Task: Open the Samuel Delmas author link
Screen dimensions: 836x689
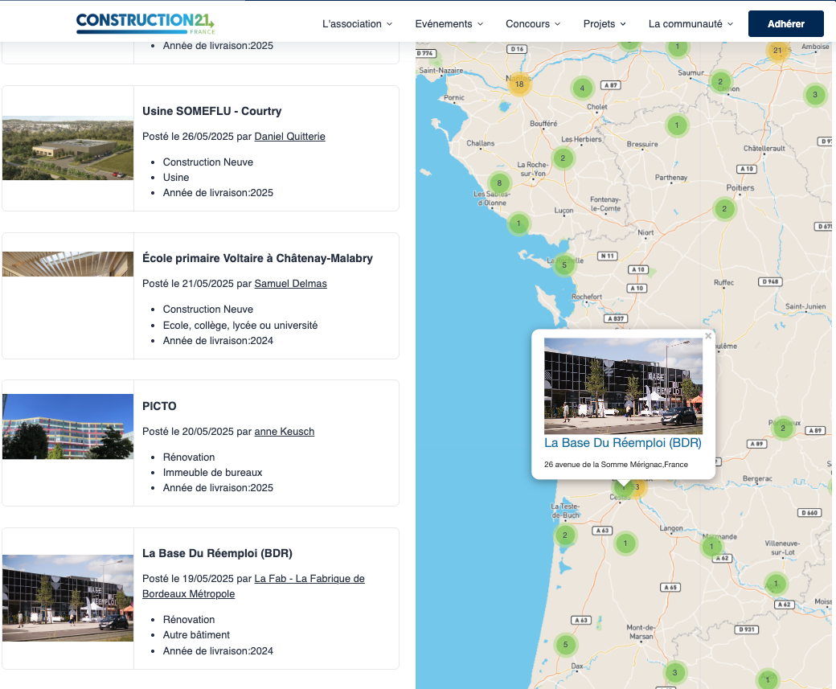Action: point(290,284)
